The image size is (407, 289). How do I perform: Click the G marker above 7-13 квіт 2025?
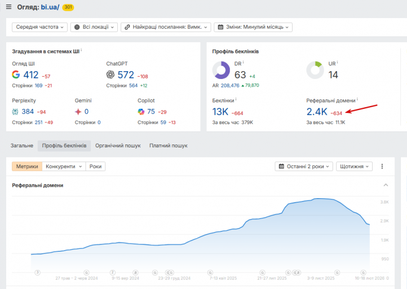coord(210,273)
